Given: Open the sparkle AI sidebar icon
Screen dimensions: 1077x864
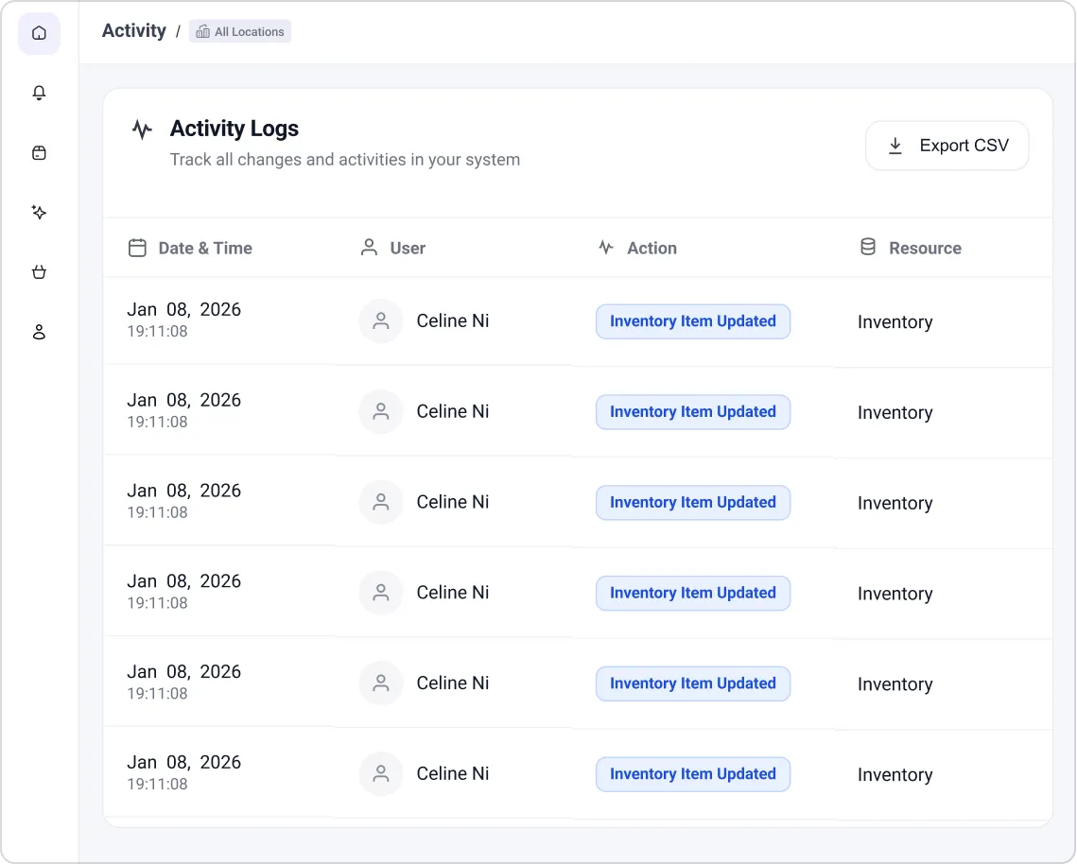Looking at the screenshot, I should click(39, 213).
